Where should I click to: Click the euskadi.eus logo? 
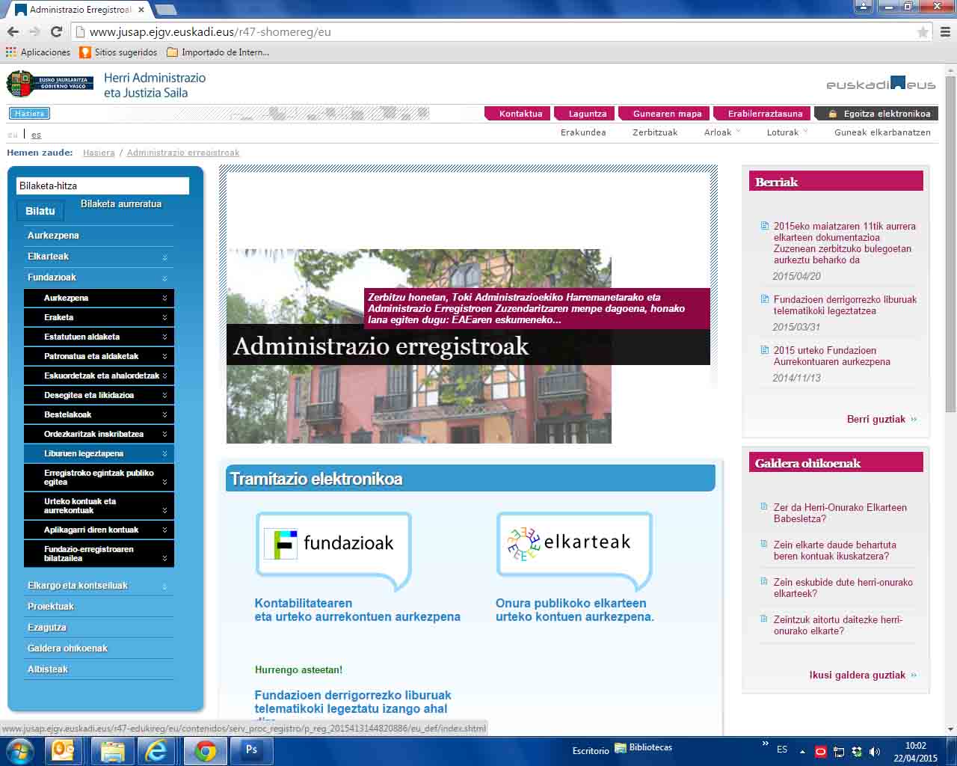tap(881, 84)
